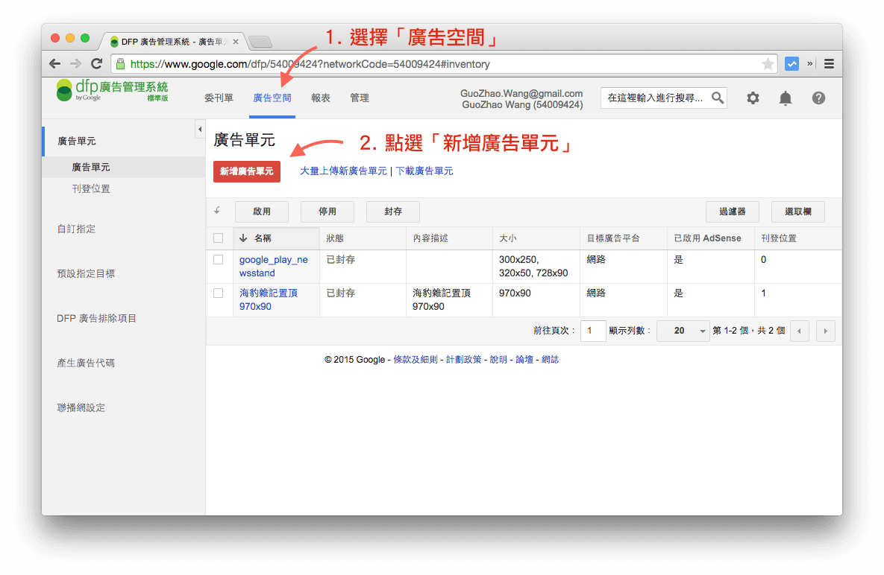Open the 選取欄 column selector
This screenshot has height=575, width=884.
[797, 211]
